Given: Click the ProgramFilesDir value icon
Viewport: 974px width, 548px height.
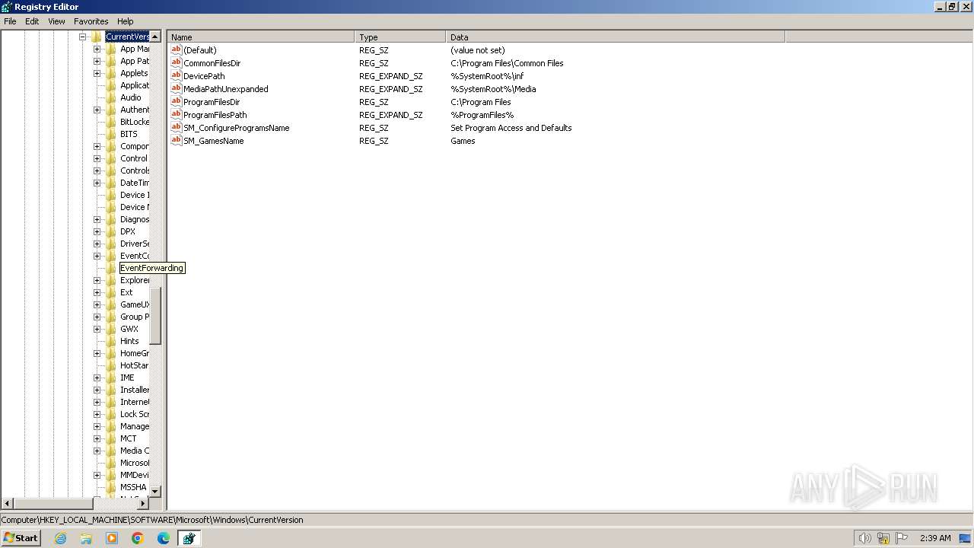Looking at the screenshot, I should (177, 102).
